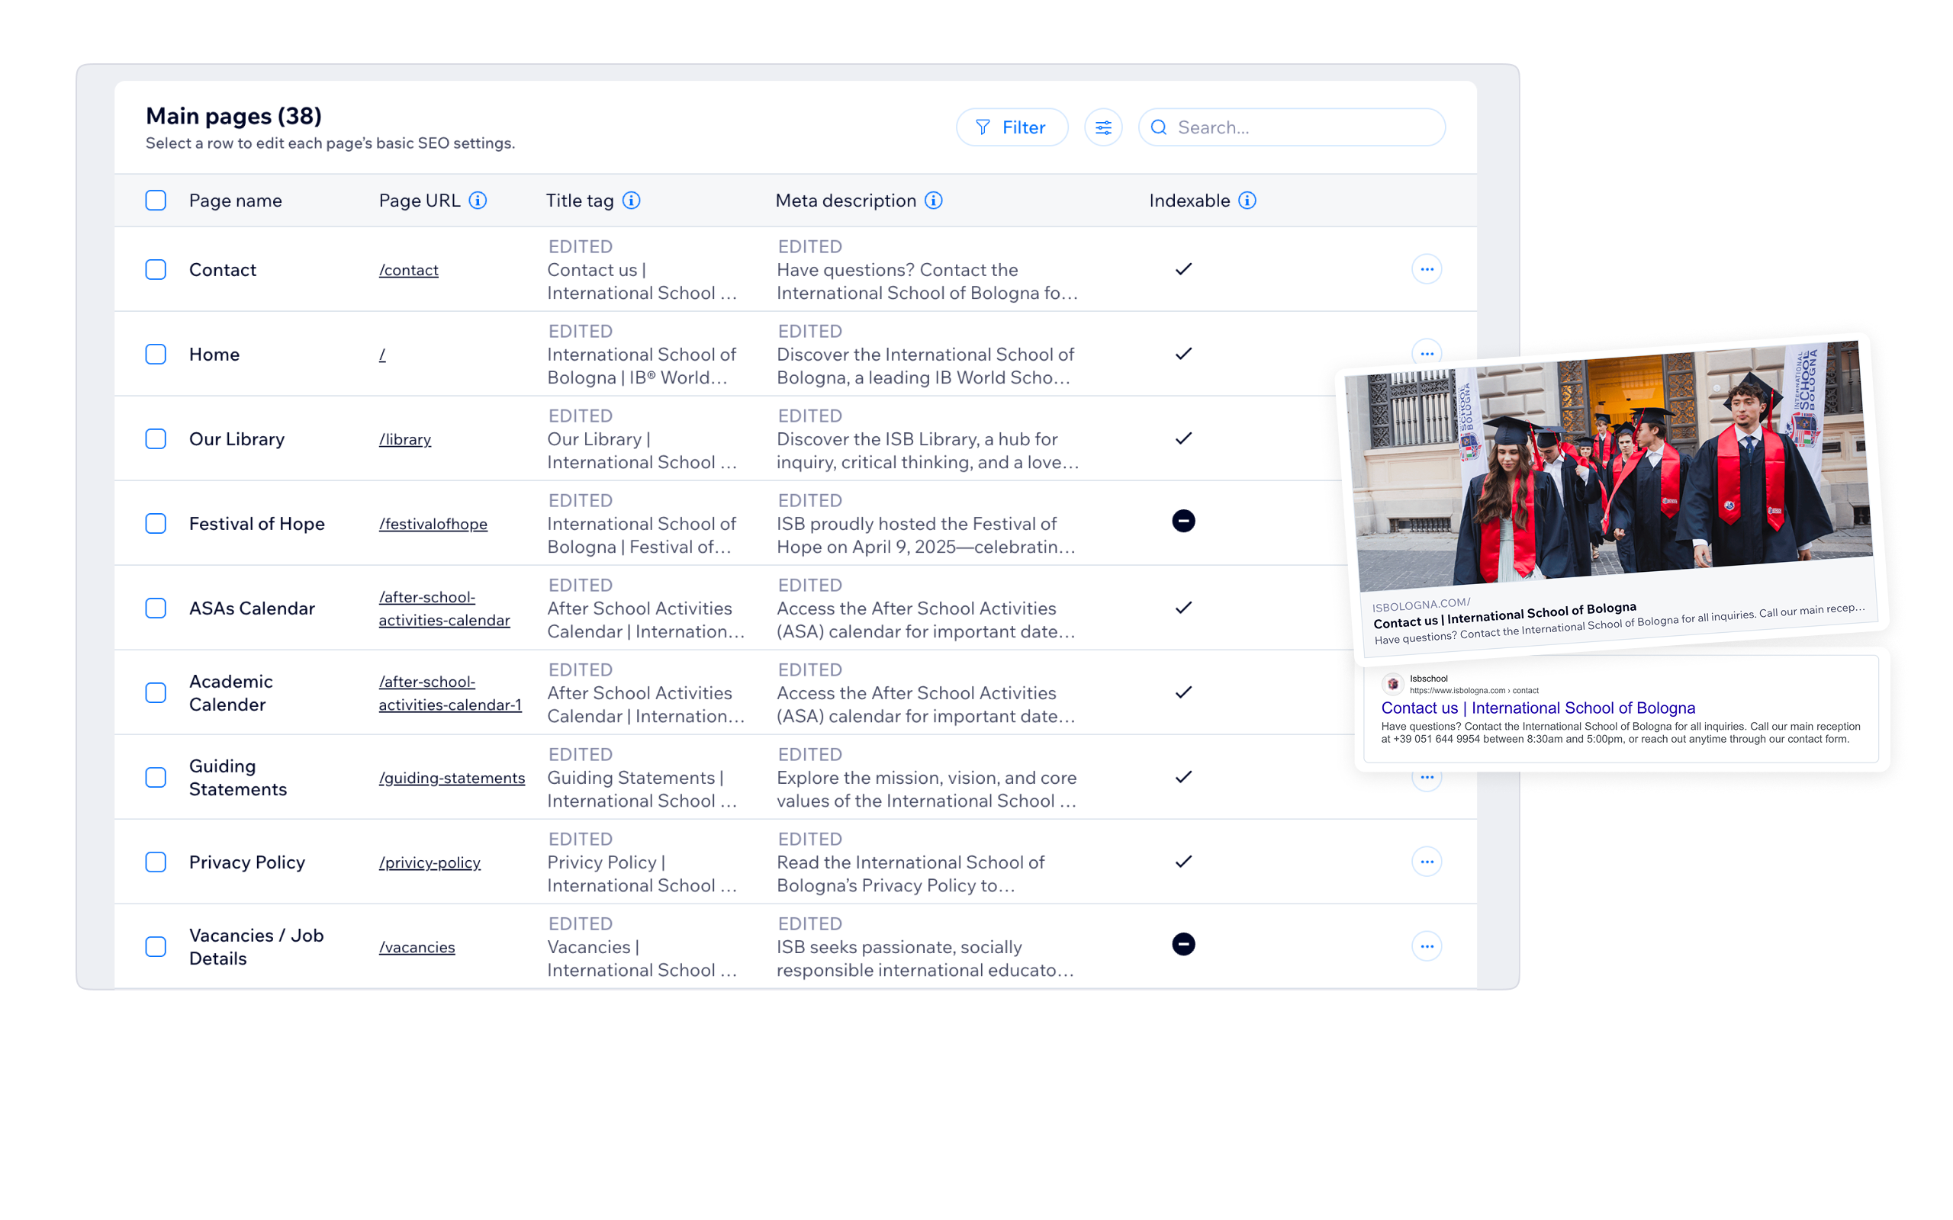Screen dimensions: 1953x1220
Task: Check the Home row checkbox
Action: tap(156, 355)
